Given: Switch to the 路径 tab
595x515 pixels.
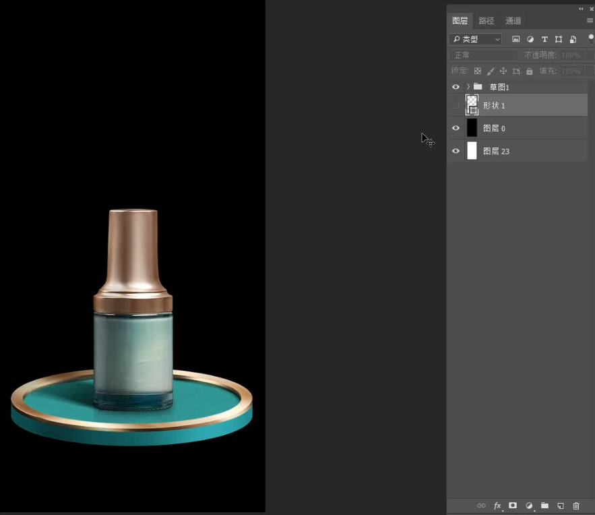Looking at the screenshot, I should point(487,21).
